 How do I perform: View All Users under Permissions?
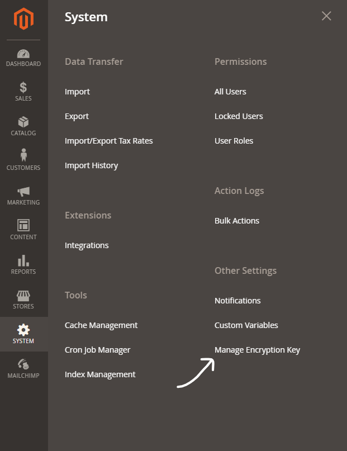click(230, 92)
